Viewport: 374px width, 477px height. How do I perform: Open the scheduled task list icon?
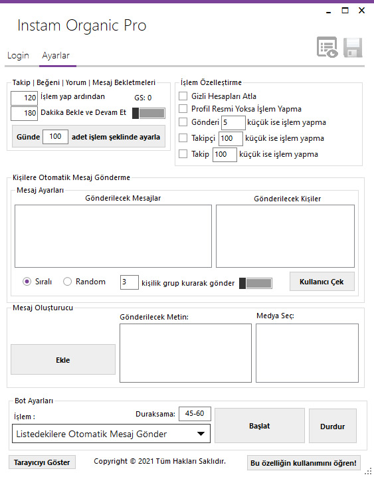click(327, 47)
